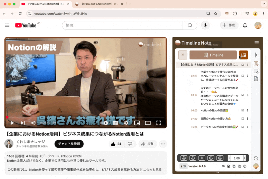
Task: Toggle the eye visibility icon in footer
Action: click(223, 166)
